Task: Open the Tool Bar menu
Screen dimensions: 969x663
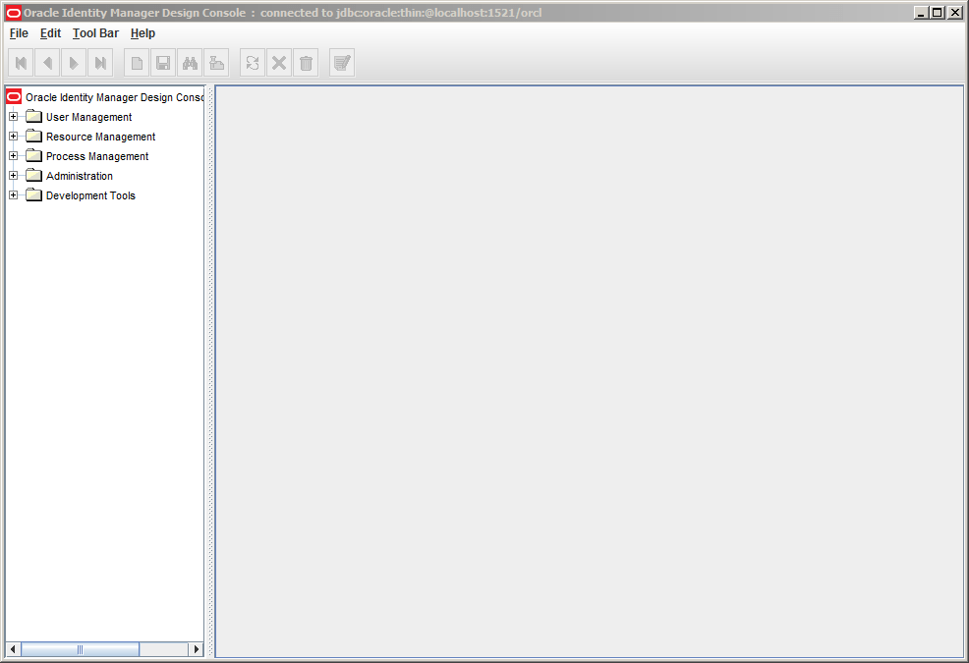Action: 95,33
